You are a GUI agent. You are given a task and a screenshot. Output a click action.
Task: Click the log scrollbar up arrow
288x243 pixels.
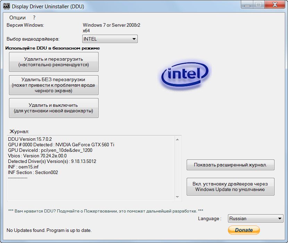(x=178, y=139)
